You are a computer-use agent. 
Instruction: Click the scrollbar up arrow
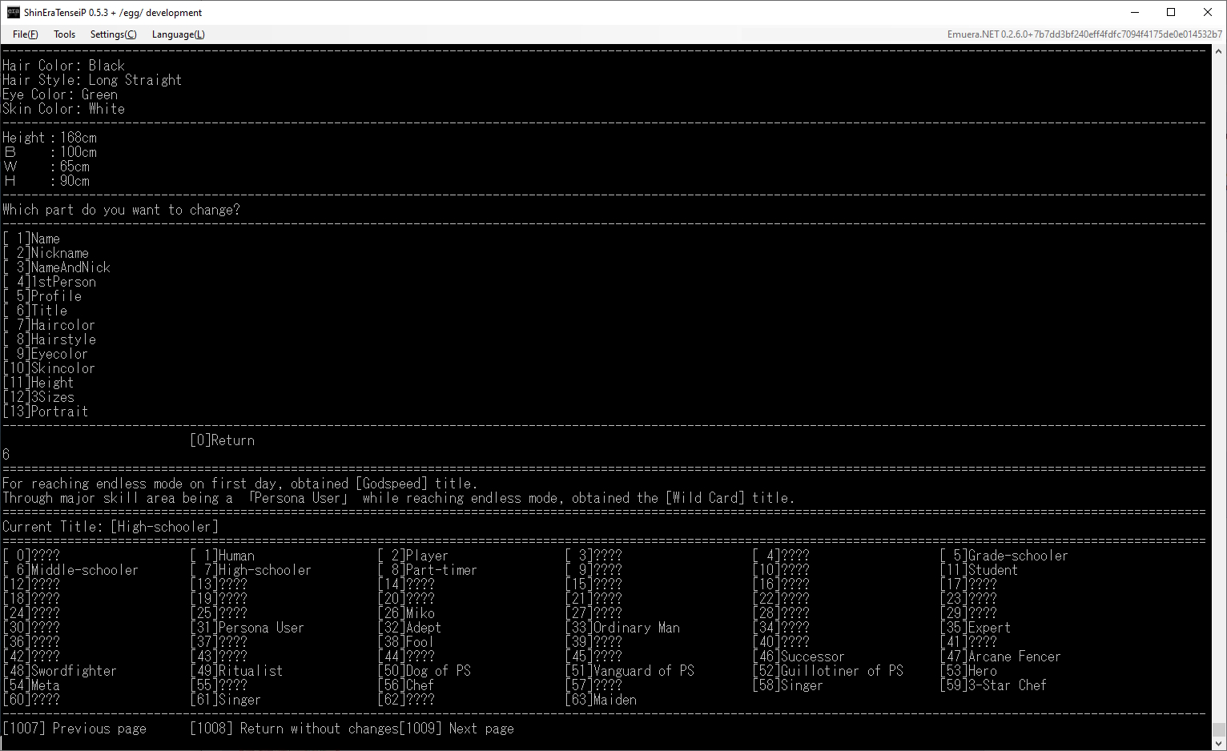tap(1219, 51)
